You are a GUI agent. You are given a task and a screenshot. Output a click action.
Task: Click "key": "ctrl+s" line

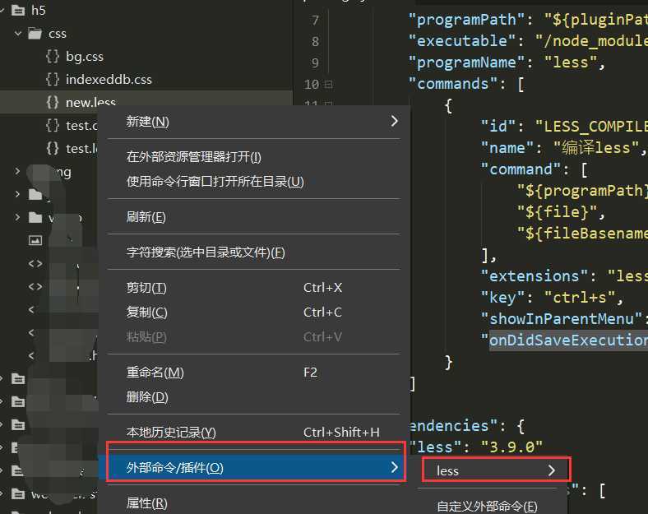[552, 298]
